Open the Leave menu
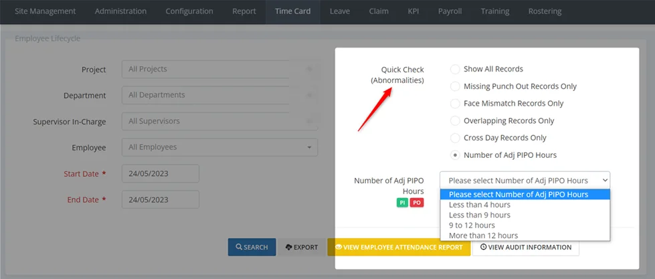Screen dimensions: 655x279 pos(340,11)
